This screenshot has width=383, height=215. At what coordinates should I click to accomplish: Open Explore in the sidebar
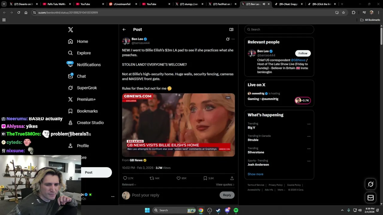tap(79, 53)
